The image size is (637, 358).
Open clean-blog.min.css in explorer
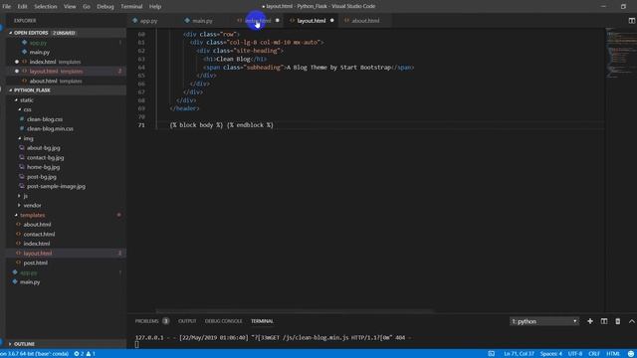(x=50, y=128)
